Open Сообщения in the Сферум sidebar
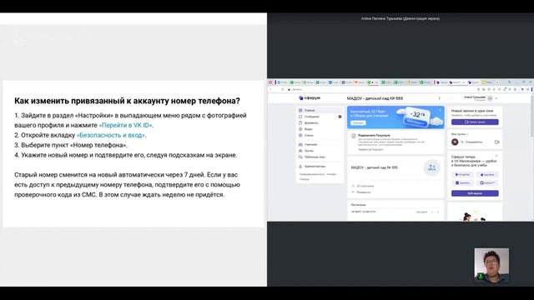Image resolution: width=534 pixels, height=300 pixels. [320, 117]
